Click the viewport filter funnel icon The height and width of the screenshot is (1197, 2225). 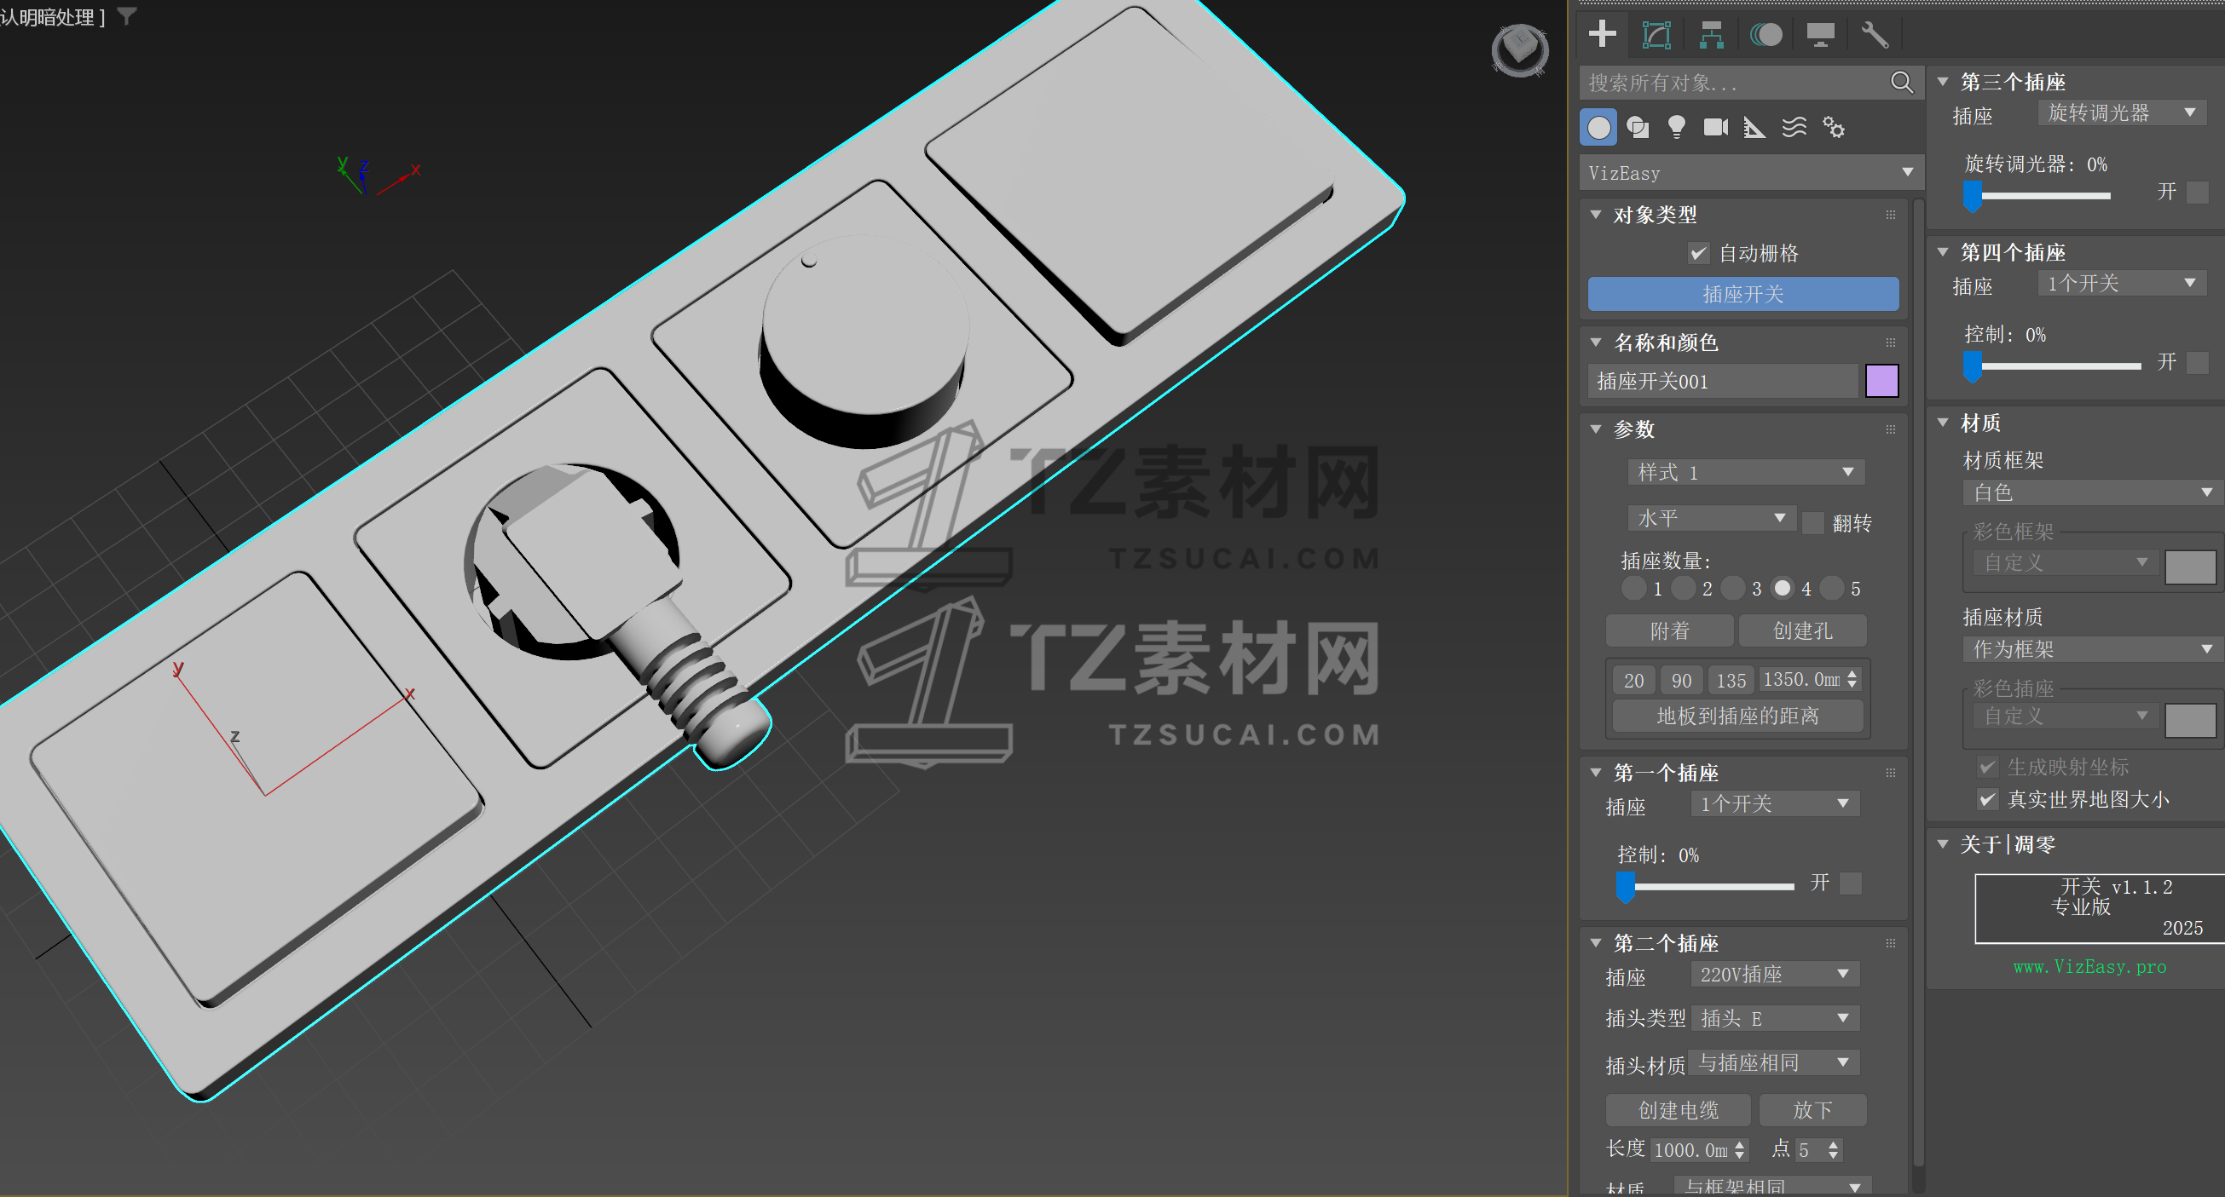tap(127, 16)
